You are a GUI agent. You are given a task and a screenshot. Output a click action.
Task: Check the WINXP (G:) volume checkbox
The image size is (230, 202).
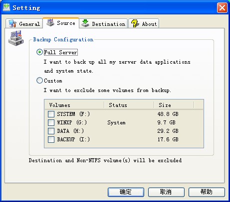(51, 122)
